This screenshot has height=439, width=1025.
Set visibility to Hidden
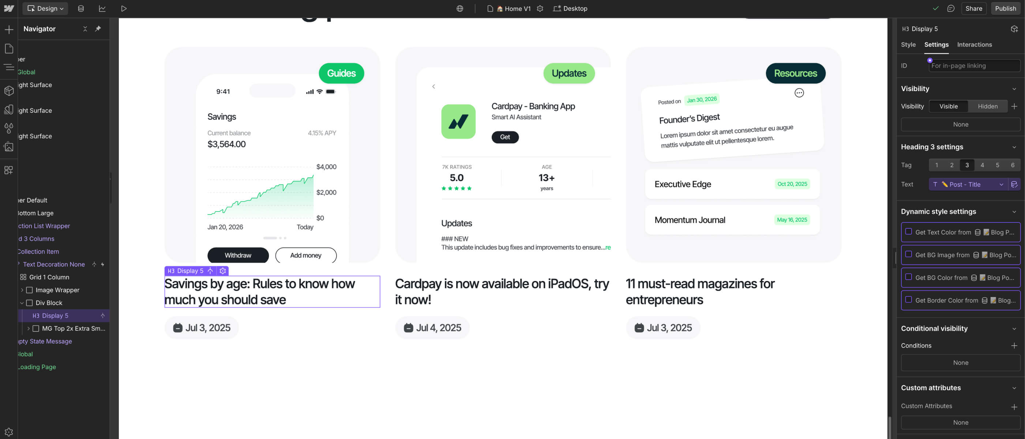(x=987, y=106)
